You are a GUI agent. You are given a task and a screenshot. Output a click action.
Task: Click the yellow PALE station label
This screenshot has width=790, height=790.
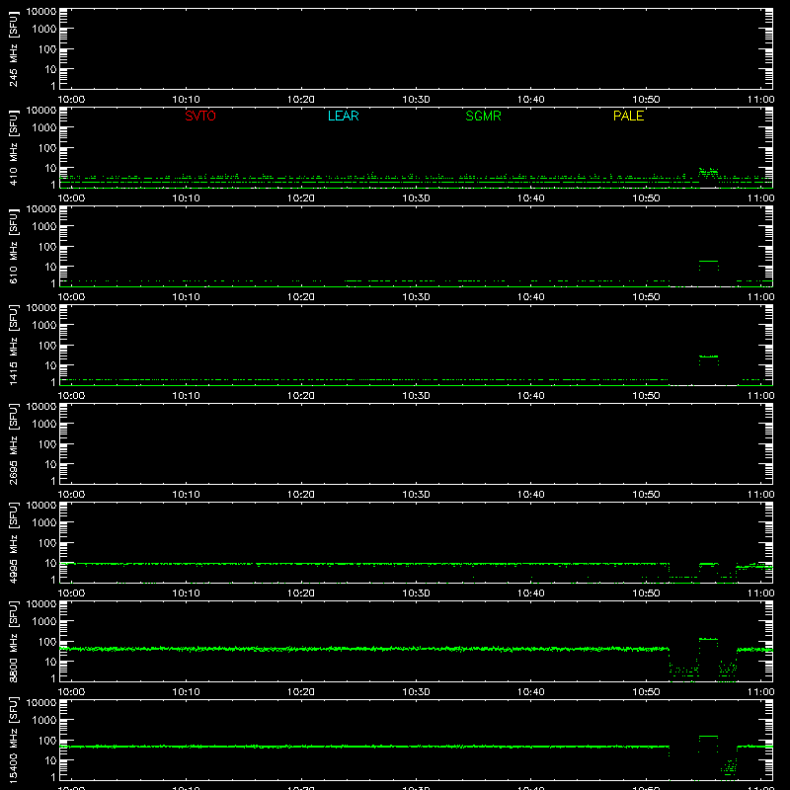[x=628, y=116]
